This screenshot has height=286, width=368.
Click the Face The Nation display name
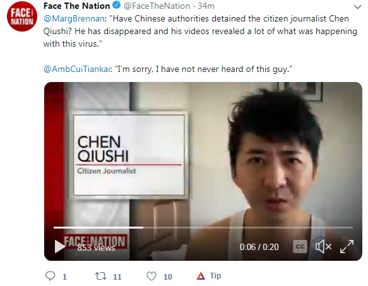click(76, 6)
